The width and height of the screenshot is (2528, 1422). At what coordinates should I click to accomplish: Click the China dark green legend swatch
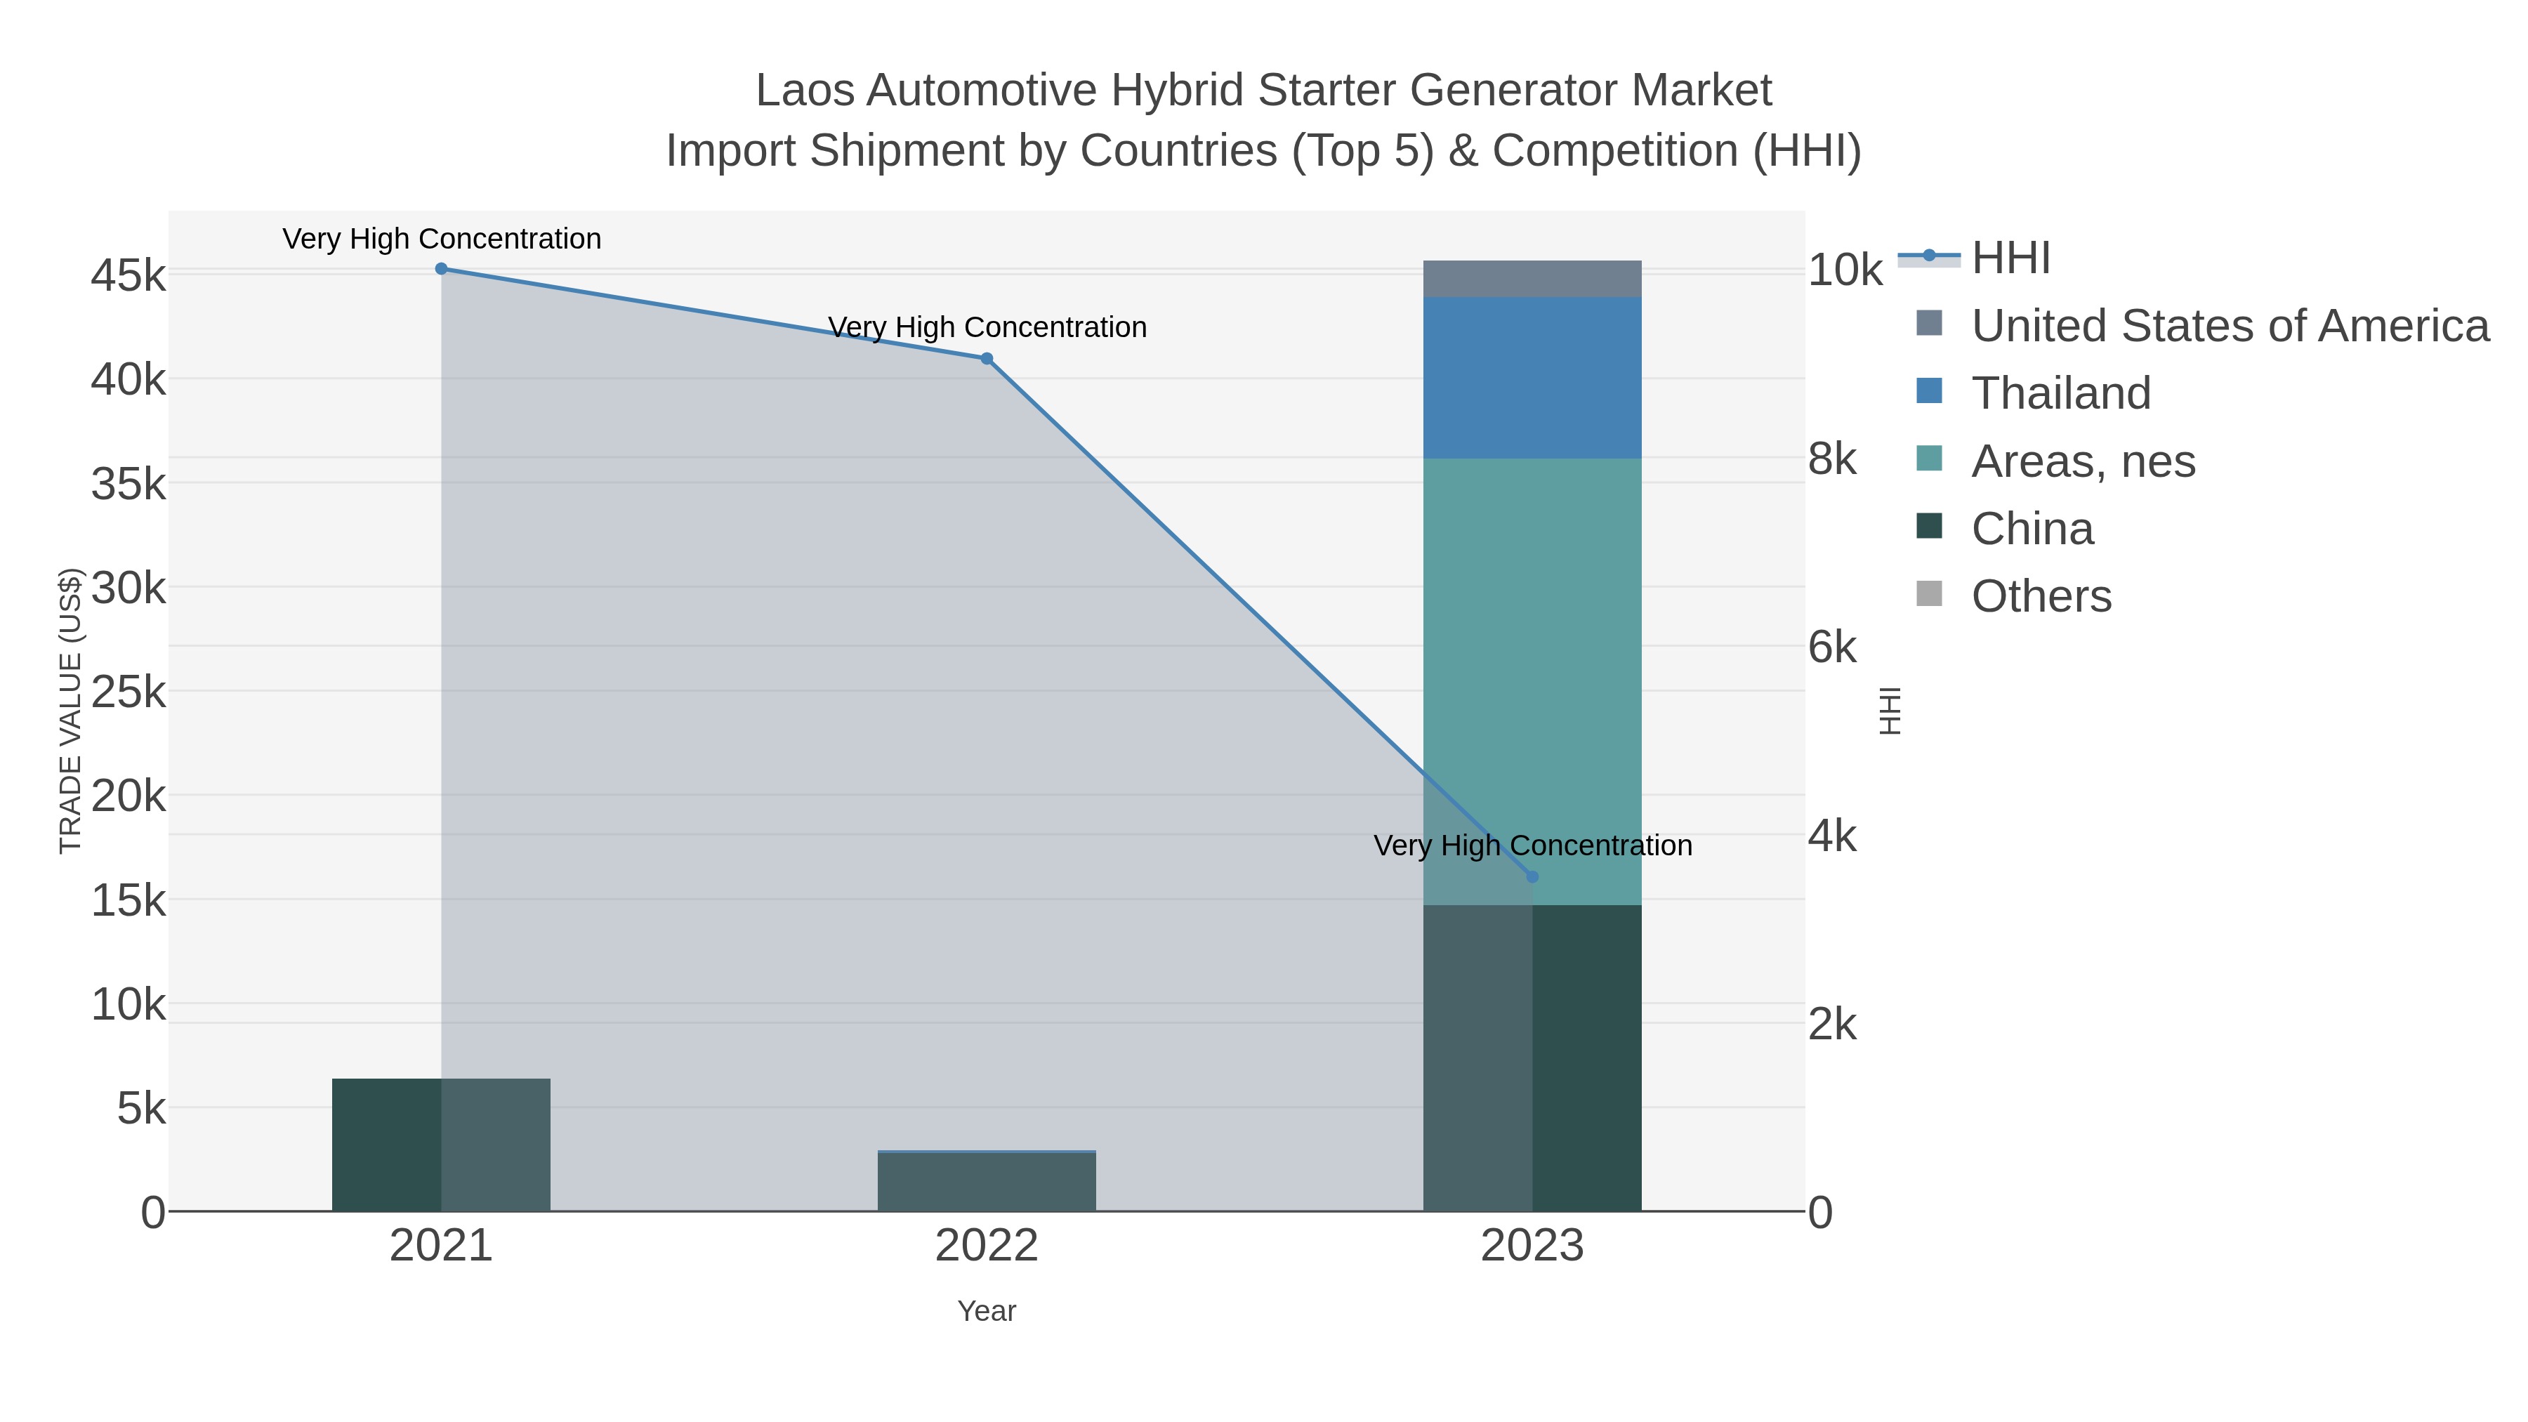1930,526
